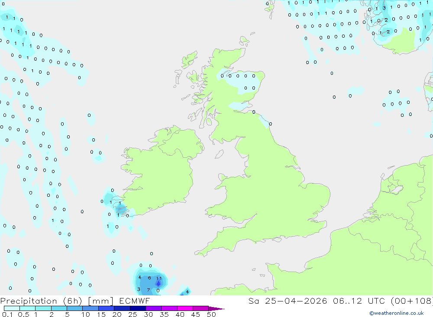
Task: Select the 45–50 mm legend color box
Action: click(201, 308)
